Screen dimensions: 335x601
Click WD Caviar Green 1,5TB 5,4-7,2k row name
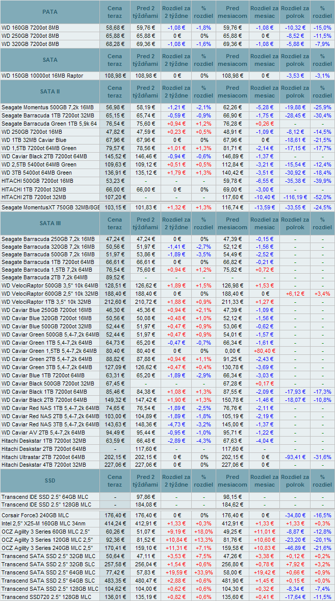(x=49, y=351)
